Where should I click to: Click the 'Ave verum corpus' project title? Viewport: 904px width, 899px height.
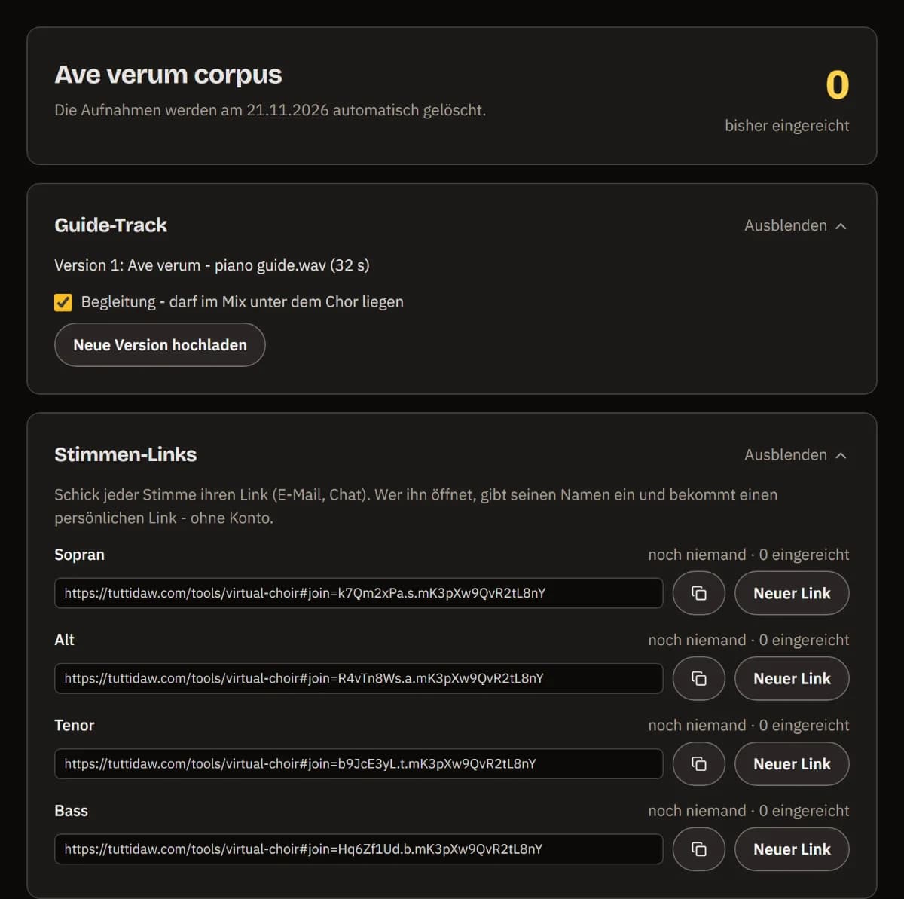tap(168, 75)
